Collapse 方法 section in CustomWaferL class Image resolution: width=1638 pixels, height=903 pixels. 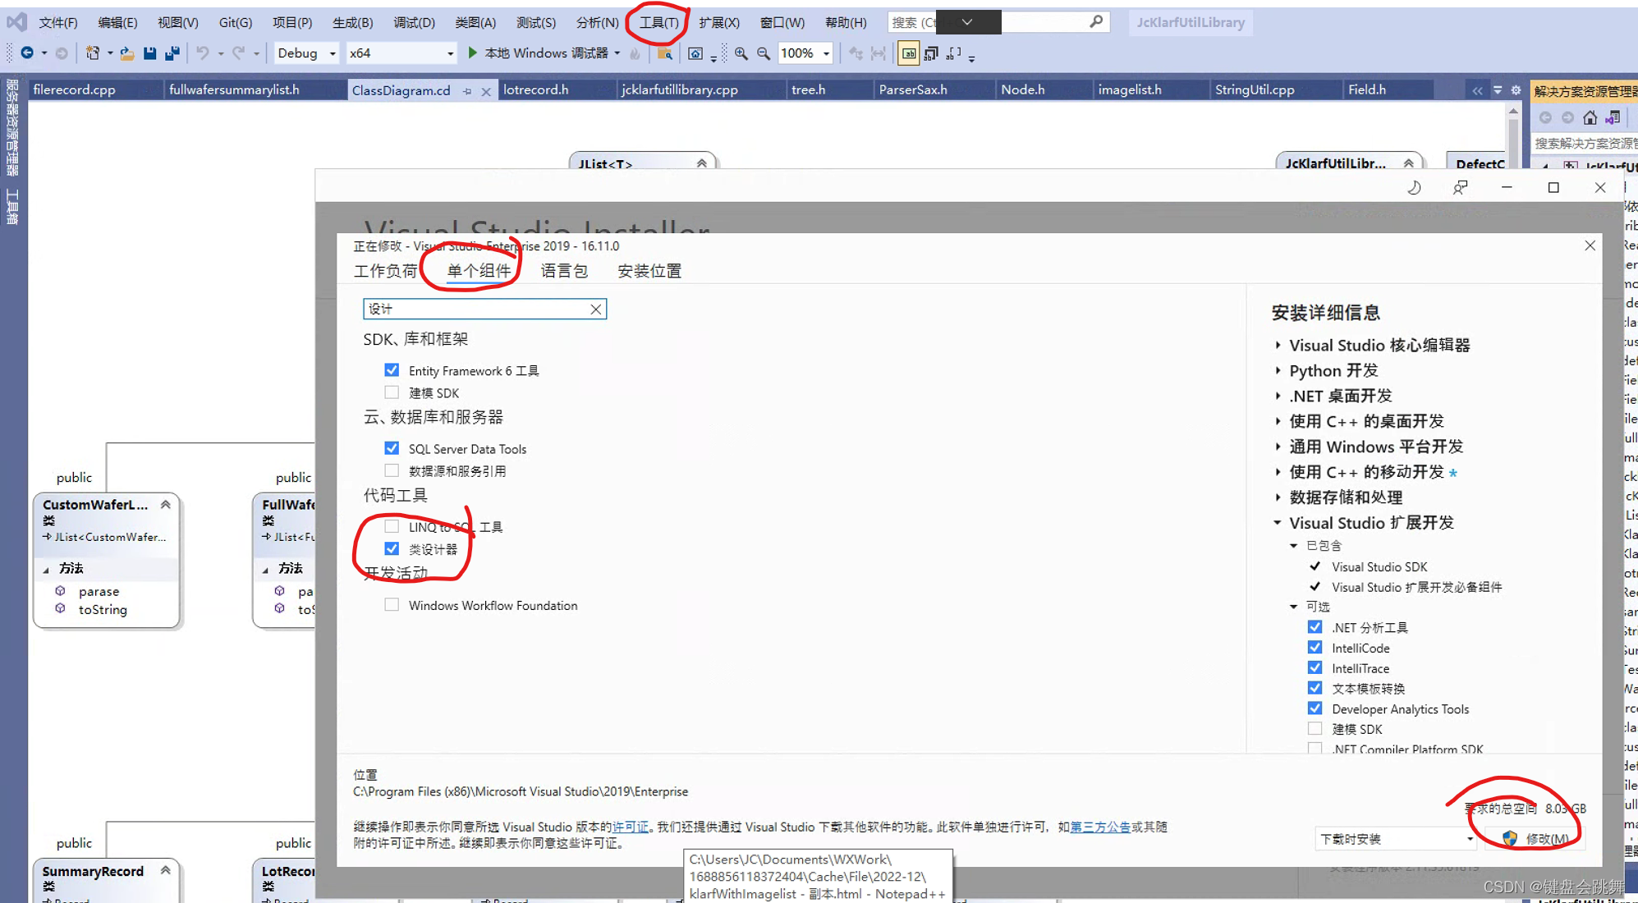[x=46, y=569]
